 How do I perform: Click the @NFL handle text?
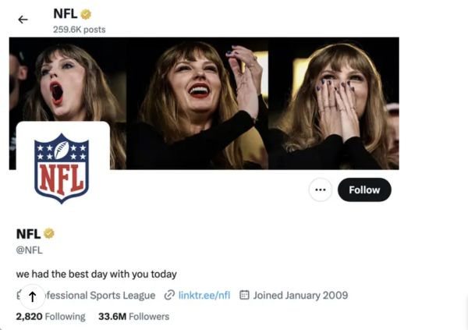30,250
